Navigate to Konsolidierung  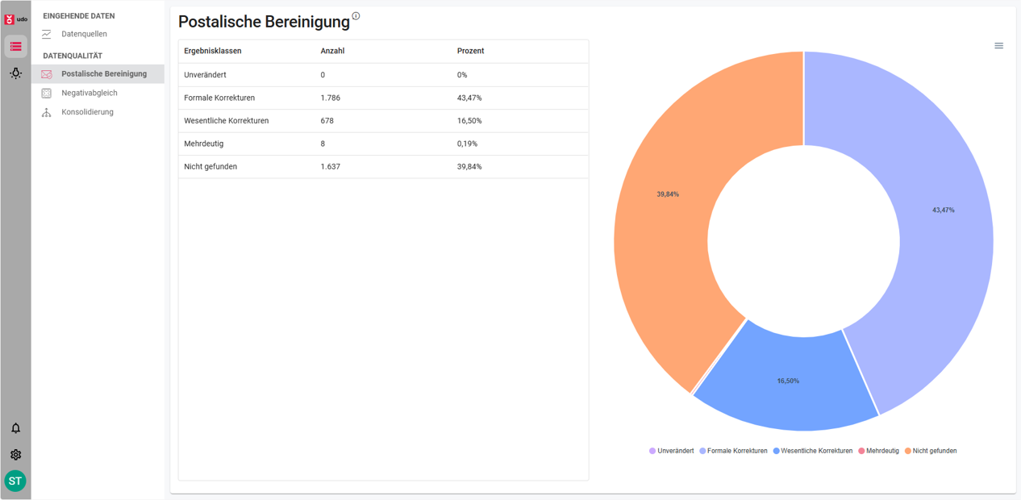click(87, 112)
